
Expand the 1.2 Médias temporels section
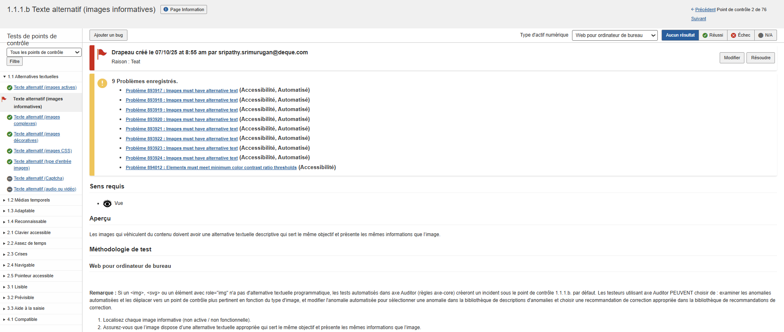[28, 200]
